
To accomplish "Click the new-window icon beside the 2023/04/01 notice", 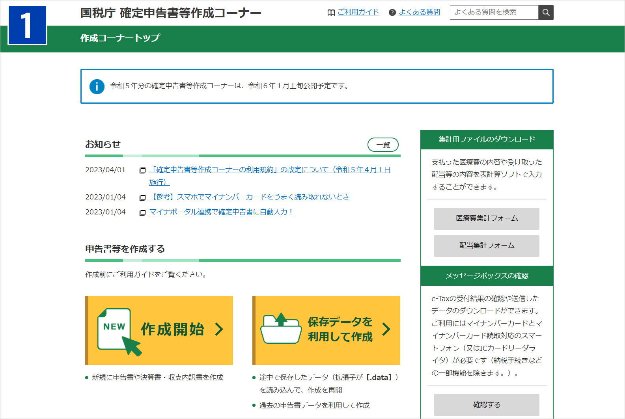I will coord(143,170).
